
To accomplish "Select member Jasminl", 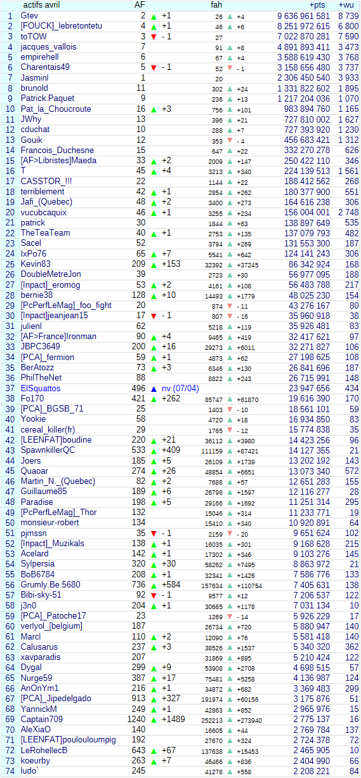I will pos(34,77).
